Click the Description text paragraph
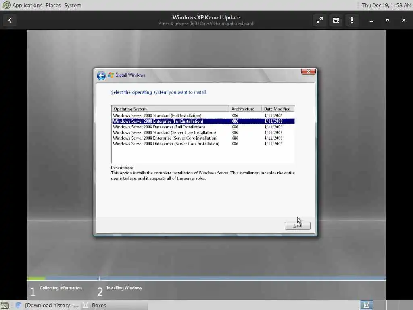This screenshot has width=413, height=310. (203, 176)
